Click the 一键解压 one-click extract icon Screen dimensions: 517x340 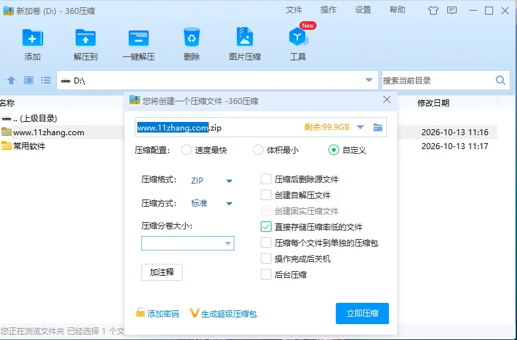pos(139,38)
